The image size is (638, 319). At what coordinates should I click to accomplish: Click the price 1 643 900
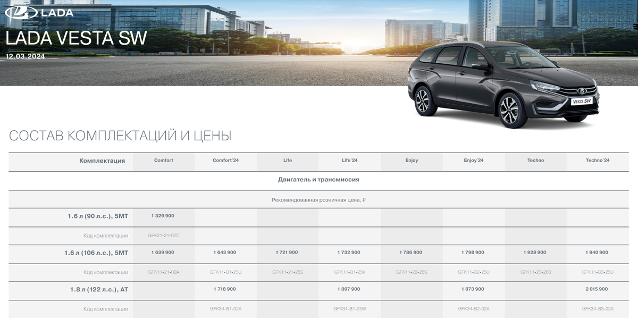coord(225,253)
